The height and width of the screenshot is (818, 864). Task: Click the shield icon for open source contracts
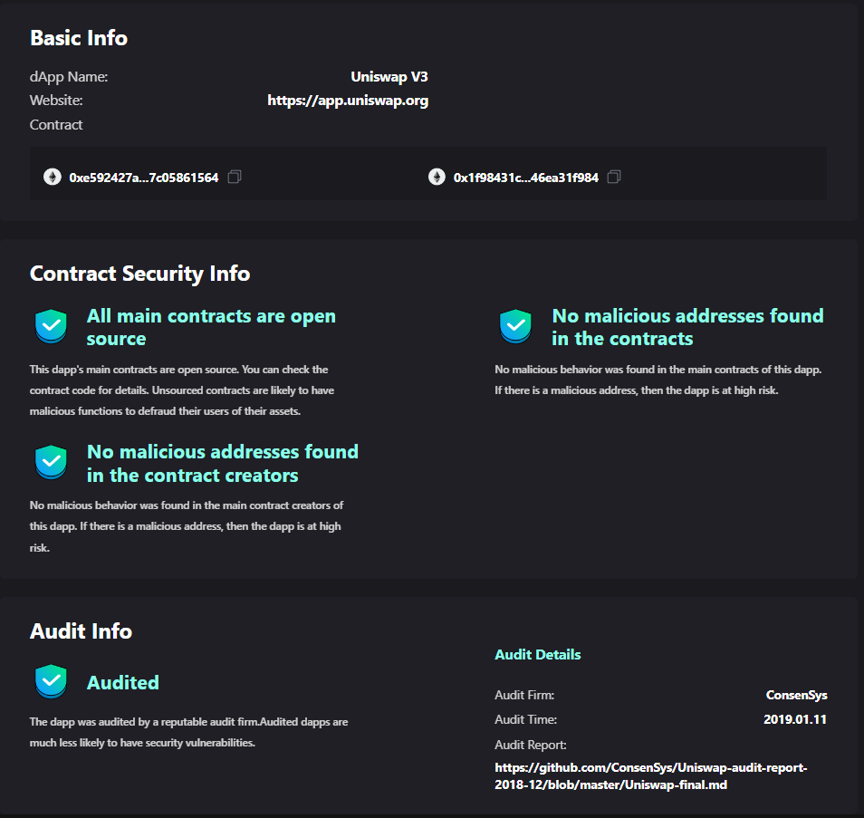tap(51, 326)
